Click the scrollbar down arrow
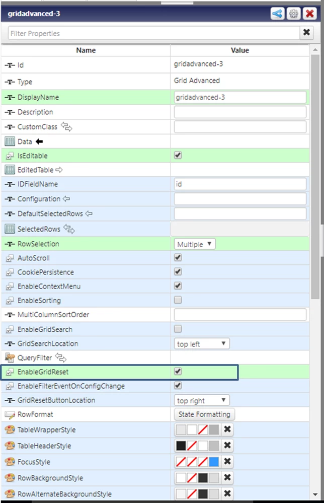Viewport: 324px width, 503px height. pyautogui.click(x=315, y=494)
